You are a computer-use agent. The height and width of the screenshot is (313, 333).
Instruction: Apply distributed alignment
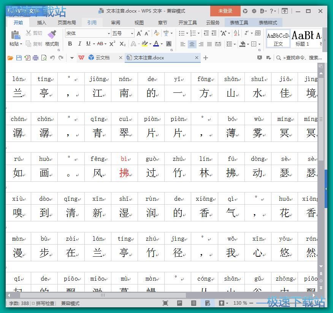click(x=218, y=44)
